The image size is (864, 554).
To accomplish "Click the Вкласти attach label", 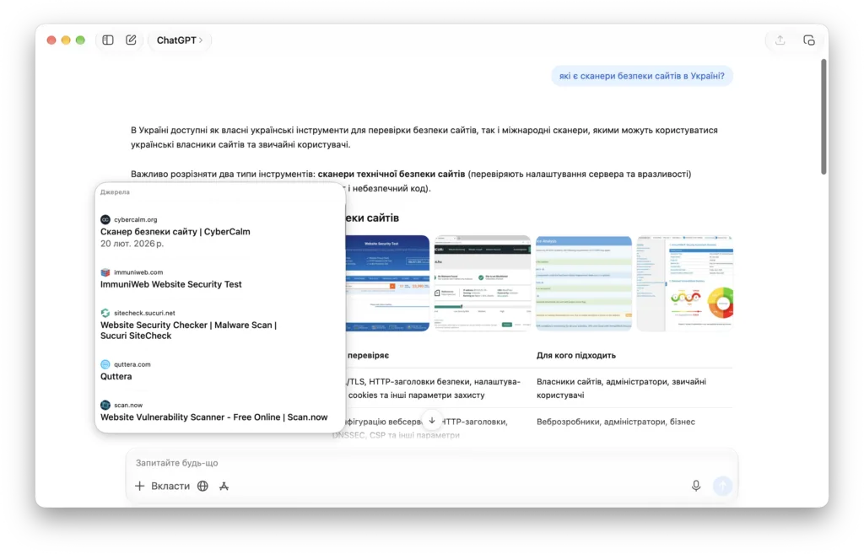I will [x=170, y=487].
